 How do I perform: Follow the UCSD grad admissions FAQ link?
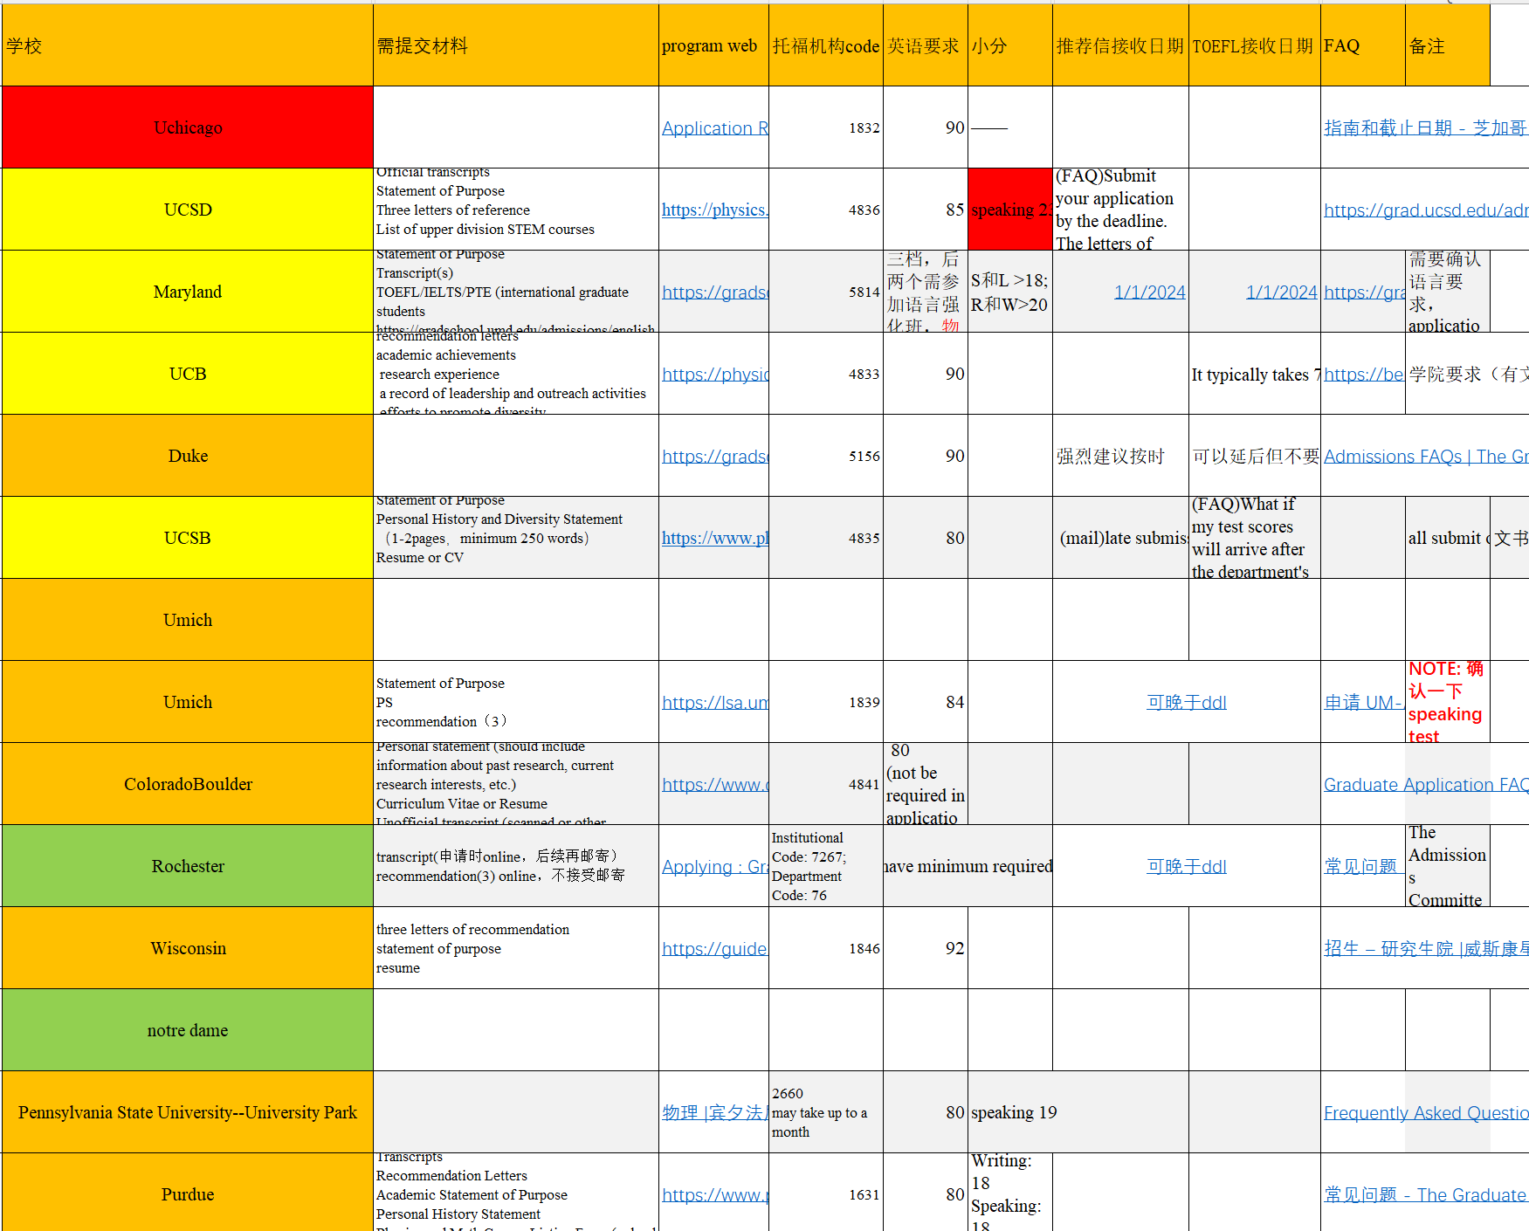pos(1423,210)
